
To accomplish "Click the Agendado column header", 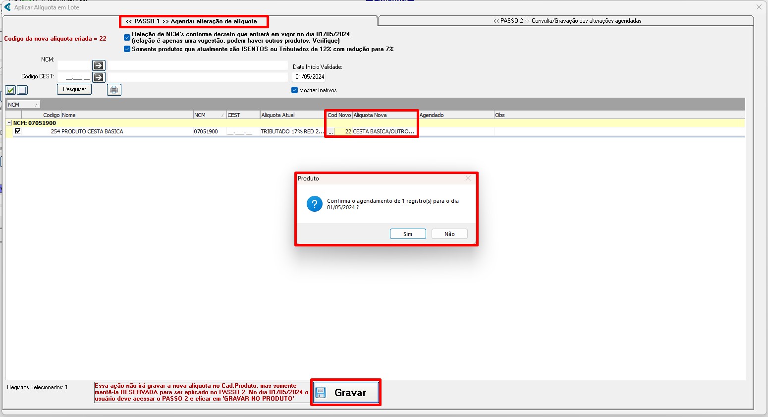I will point(456,115).
